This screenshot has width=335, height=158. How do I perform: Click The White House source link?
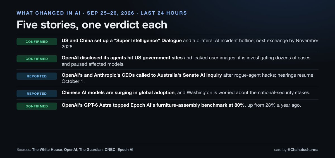coord(47,150)
